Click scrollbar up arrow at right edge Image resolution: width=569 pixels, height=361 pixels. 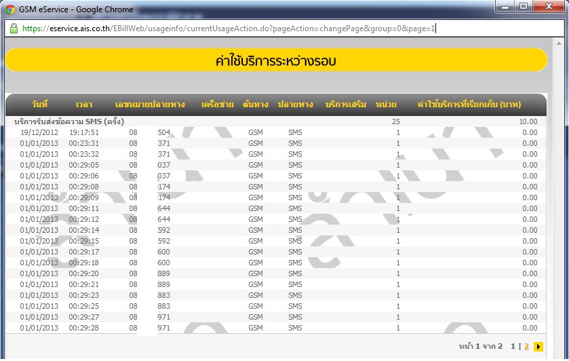[x=559, y=43]
